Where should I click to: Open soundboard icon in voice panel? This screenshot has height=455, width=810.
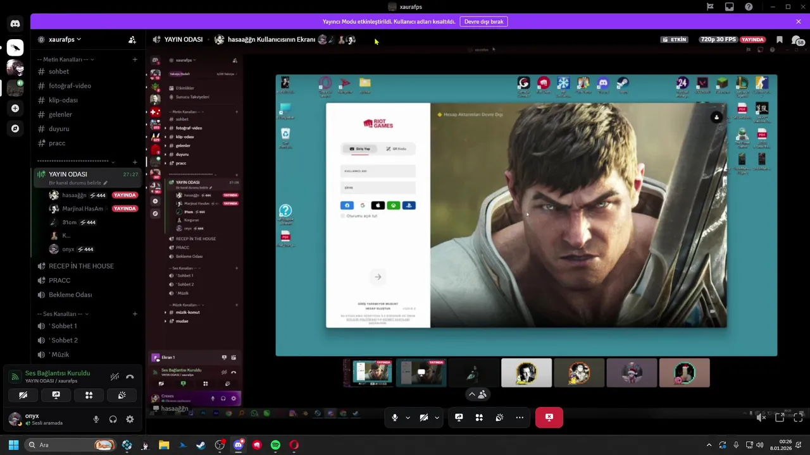pyautogui.click(x=122, y=395)
